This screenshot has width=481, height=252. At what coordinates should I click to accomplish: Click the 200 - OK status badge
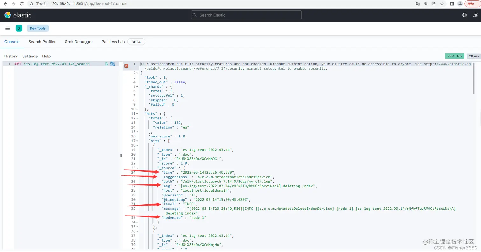[455, 56]
